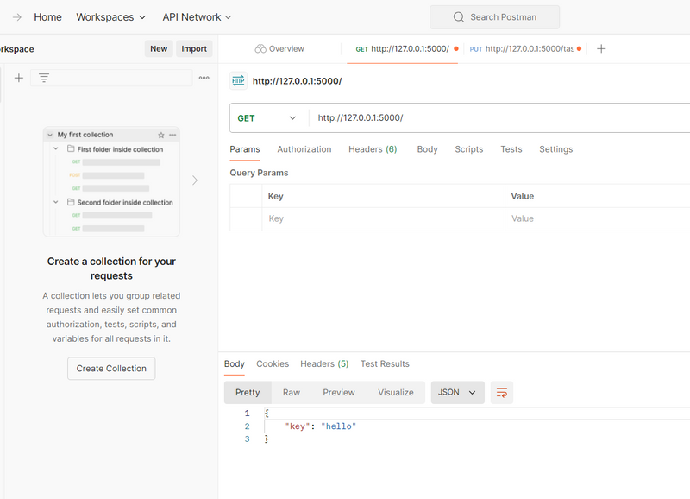Viewport: 690px width, 499px height.
Task: Click the plus icon to add a collection
Action: click(19, 78)
